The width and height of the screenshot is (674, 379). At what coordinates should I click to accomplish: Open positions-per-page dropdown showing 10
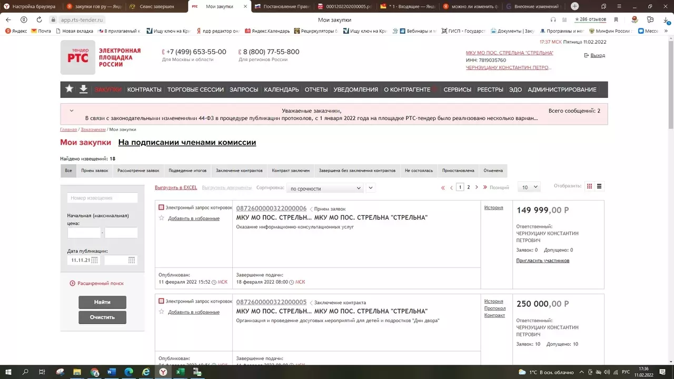[529, 187]
